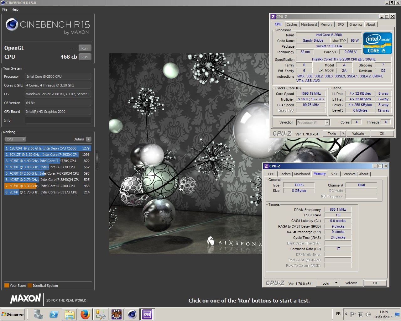Image resolution: width=401 pixels, height=321 pixels.
Task: Select ranking entry Core i5-3317U
Action: [x=48, y=192]
